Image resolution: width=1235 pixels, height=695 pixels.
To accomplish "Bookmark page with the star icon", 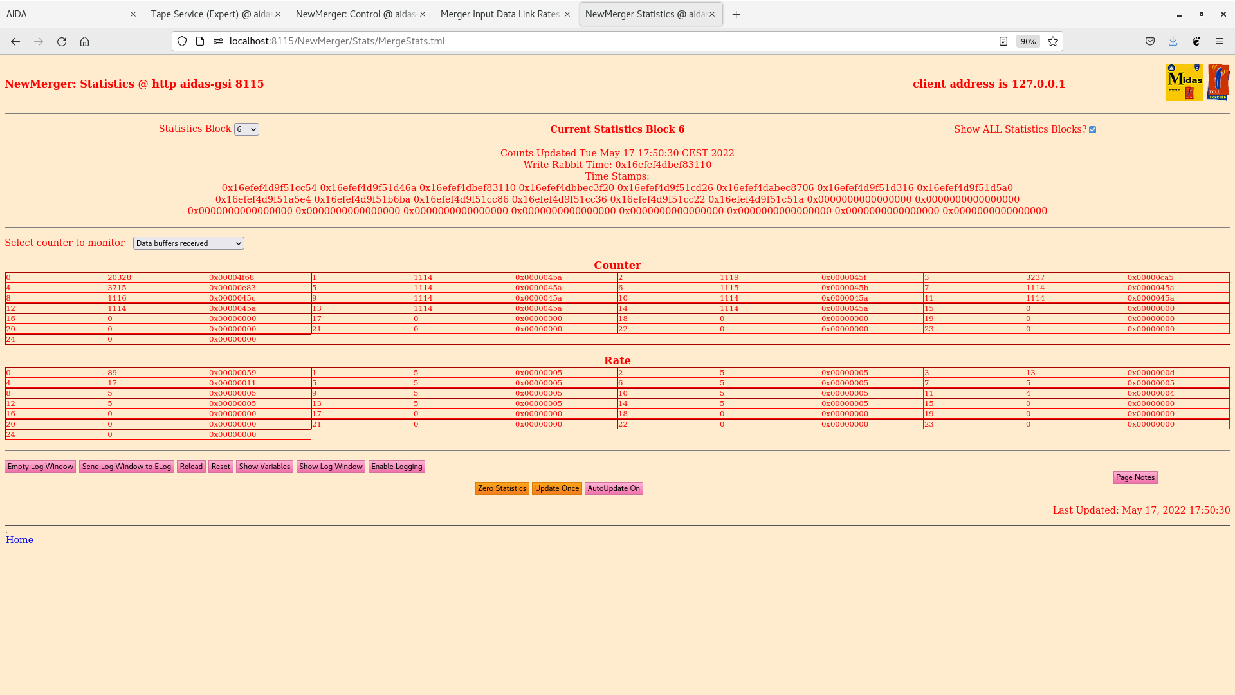I will 1053,41.
